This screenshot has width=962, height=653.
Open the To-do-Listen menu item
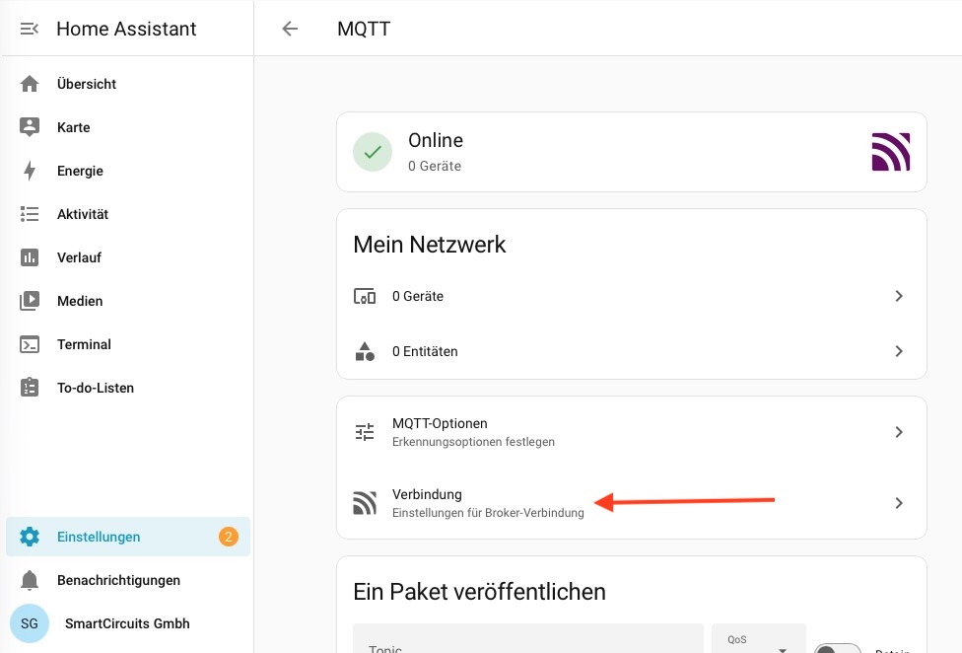[127, 388]
